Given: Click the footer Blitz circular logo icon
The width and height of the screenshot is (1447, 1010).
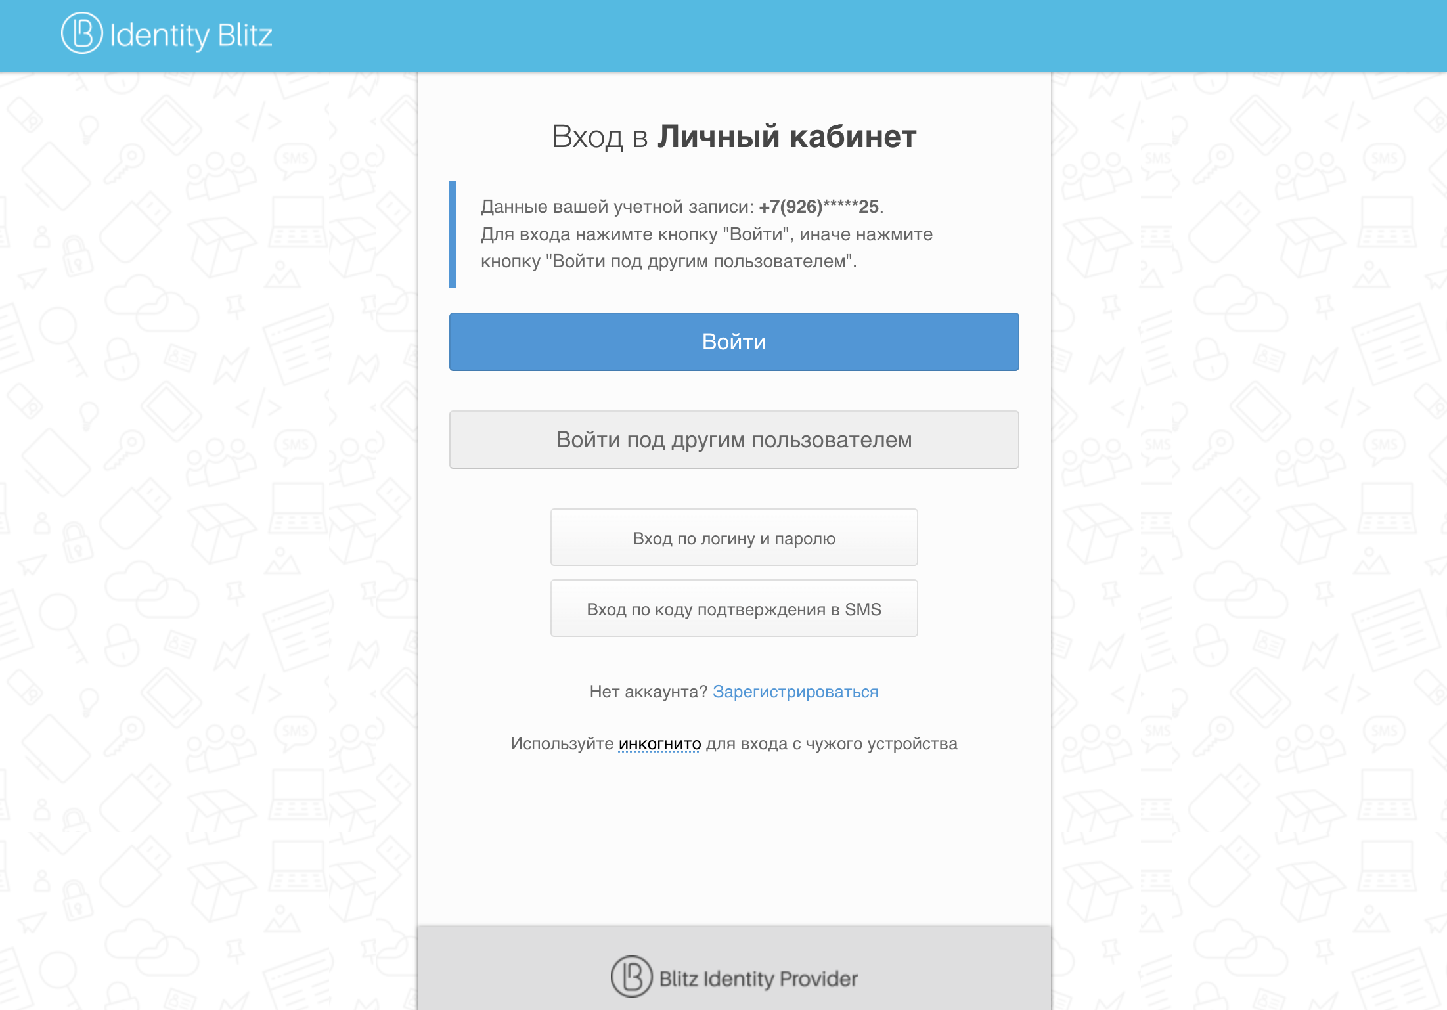Looking at the screenshot, I should [631, 977].
